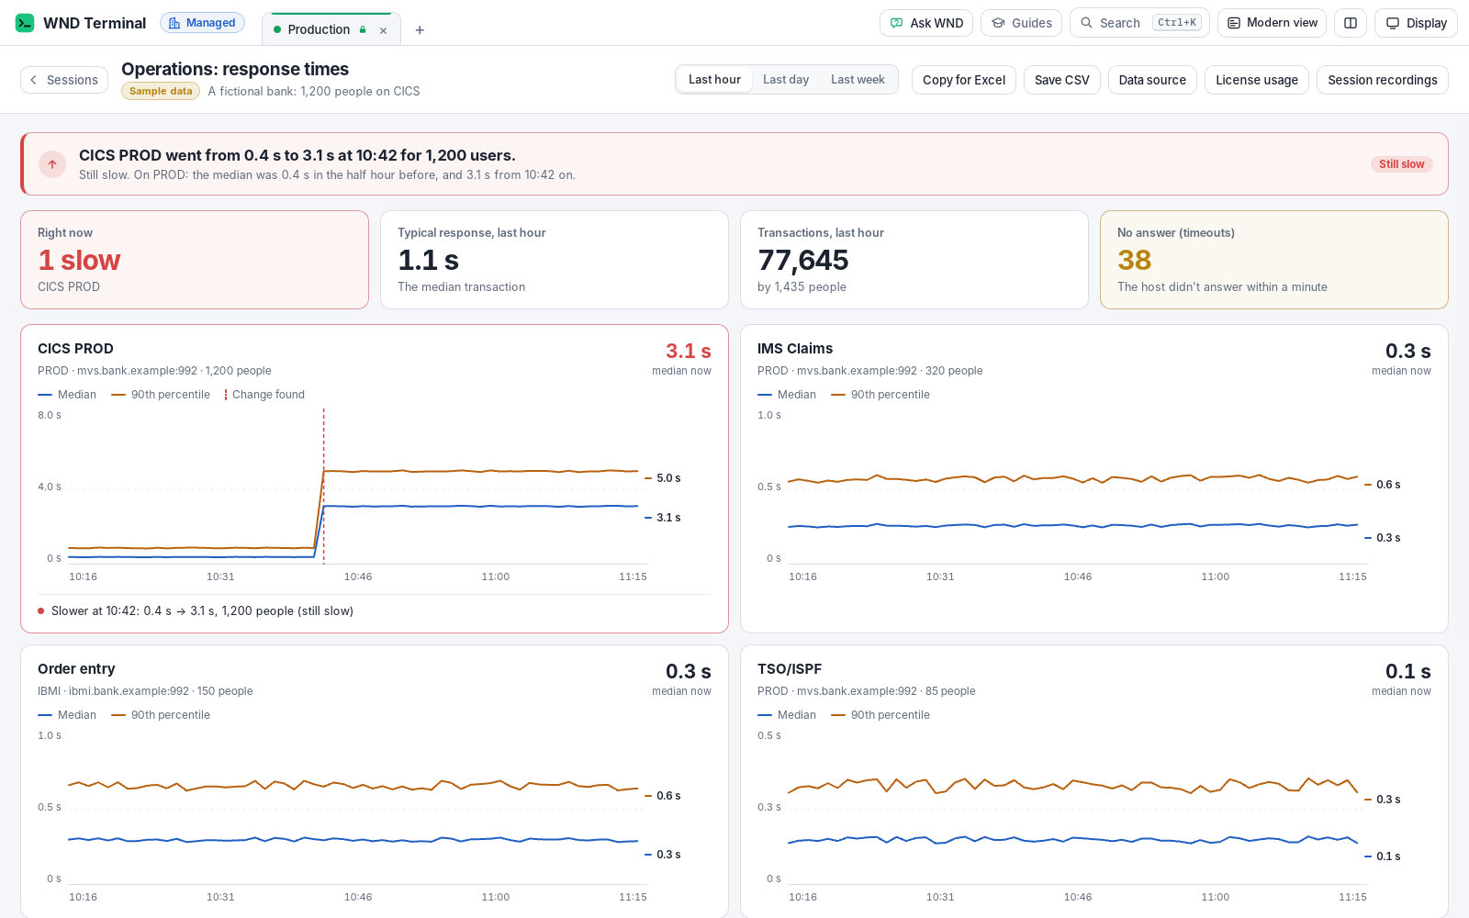Click the Still slow status badge

coord(1401,164)
